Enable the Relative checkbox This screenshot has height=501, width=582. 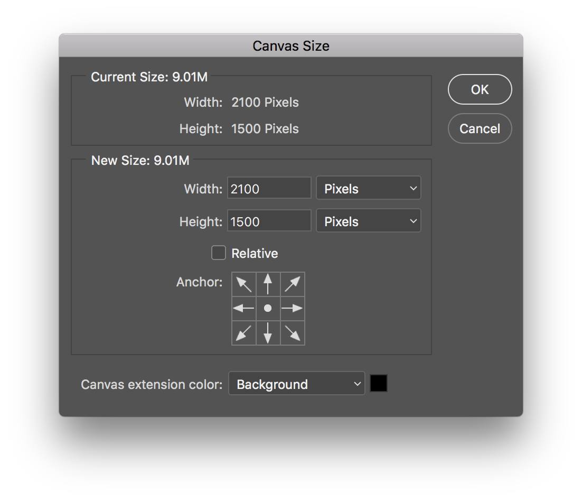pos(218,253)
